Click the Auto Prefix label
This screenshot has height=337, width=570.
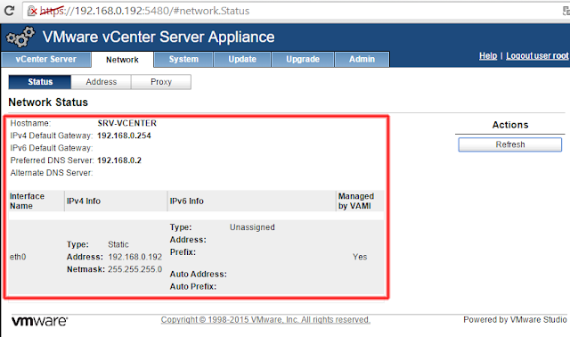(x=193, y=286)
